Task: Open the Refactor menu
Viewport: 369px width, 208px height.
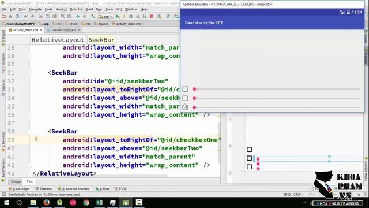Action: tap(76, 9)
